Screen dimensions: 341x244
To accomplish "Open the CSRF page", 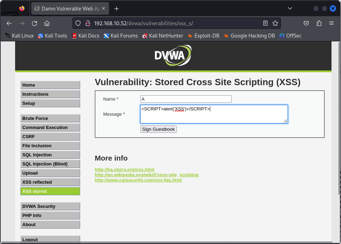I will coord(50,137).
